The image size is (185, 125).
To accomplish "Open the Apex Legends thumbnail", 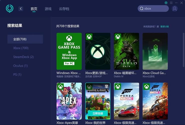I will 69,101.
